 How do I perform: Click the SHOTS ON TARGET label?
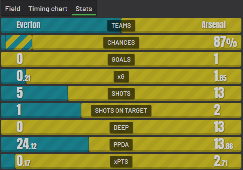121,111
